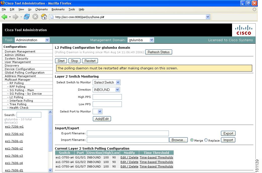Open device link es1-7606-c1

pos(14,141)
